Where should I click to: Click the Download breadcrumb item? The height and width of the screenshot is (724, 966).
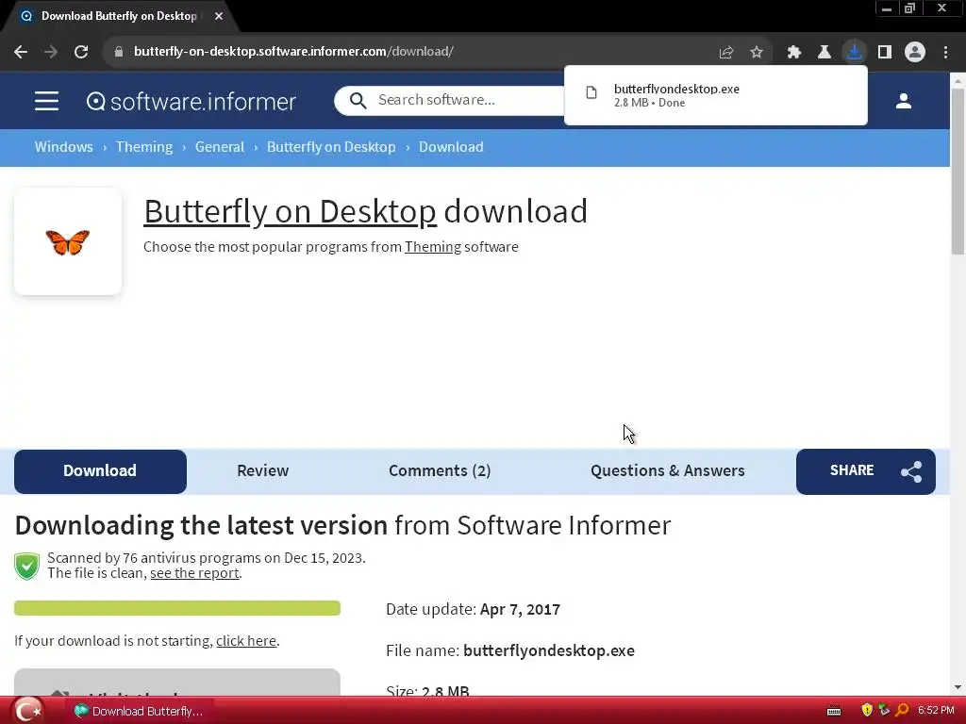(x=451, y=147)
